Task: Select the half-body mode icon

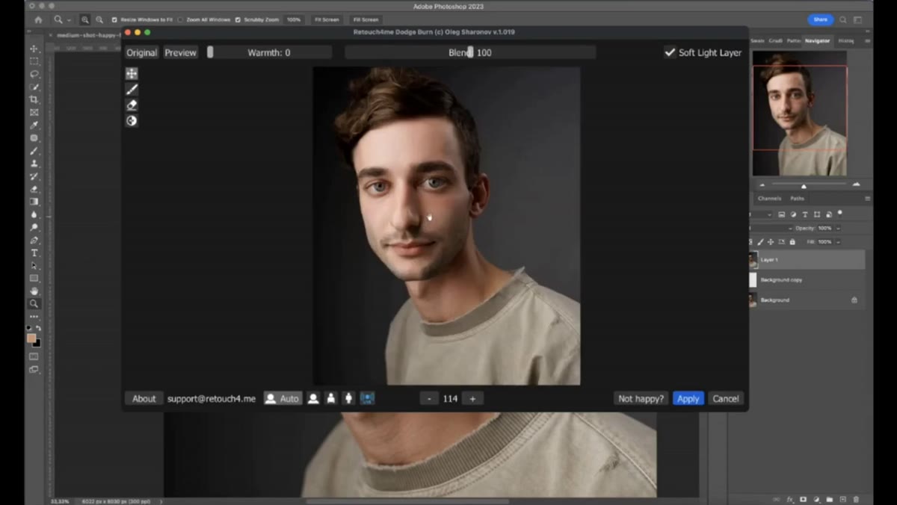Action: [331, 398]
